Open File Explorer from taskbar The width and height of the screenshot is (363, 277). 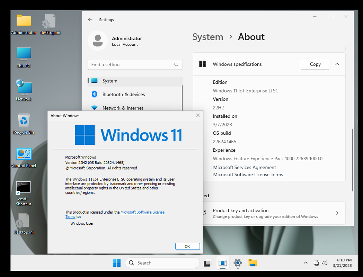click(253, 263)
